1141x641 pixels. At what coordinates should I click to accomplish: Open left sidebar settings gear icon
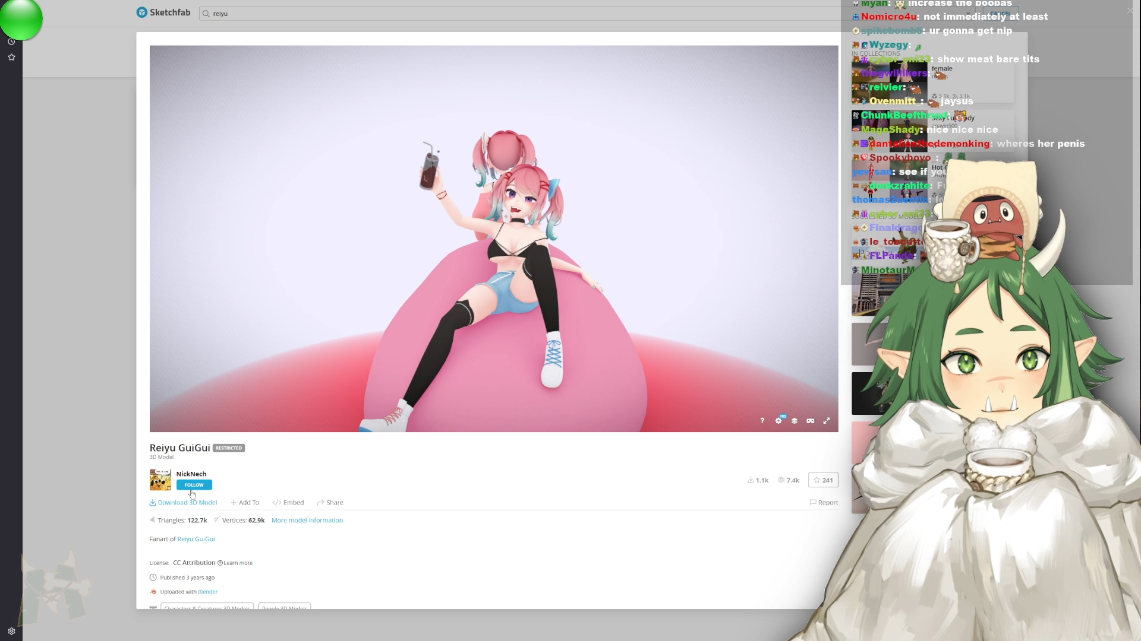tap(11, 632)
